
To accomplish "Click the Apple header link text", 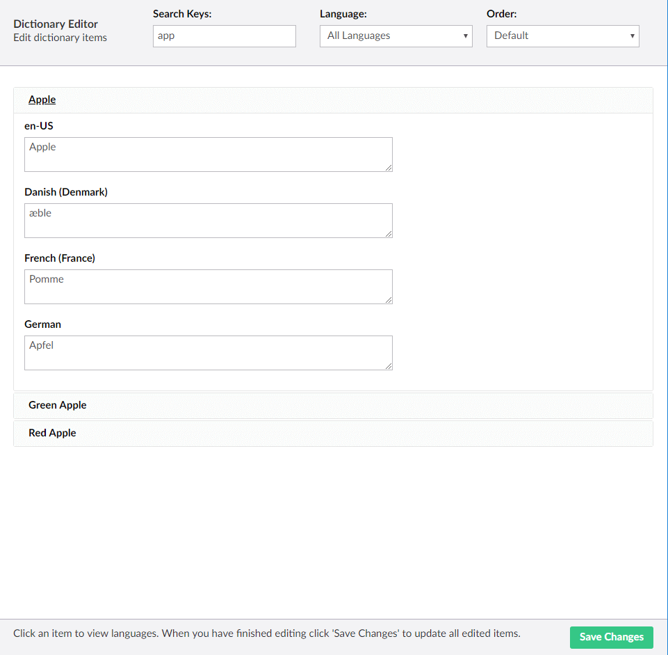I will (42, 100).
